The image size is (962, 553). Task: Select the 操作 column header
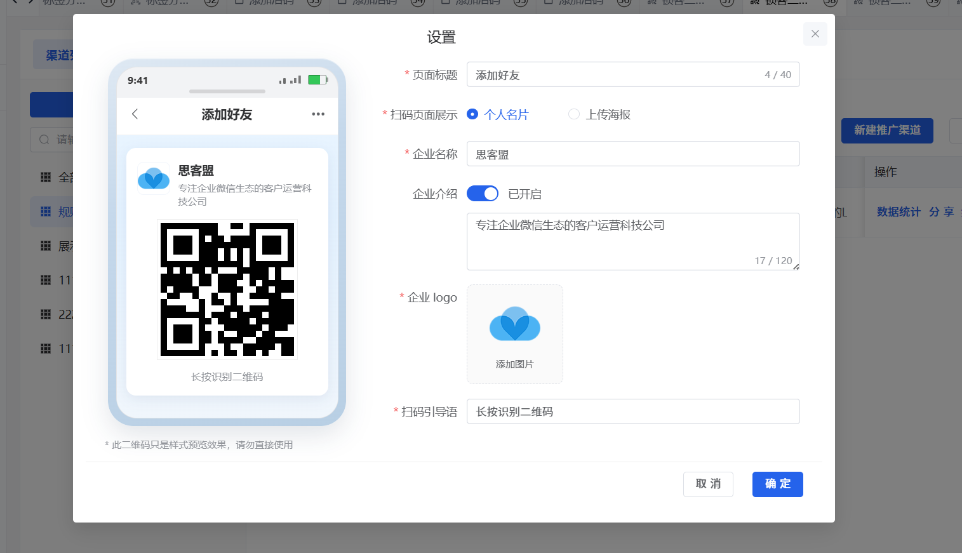point(885,172)
